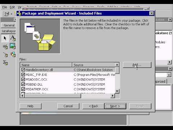Click the Help button in wizard

tap(30, 106)
